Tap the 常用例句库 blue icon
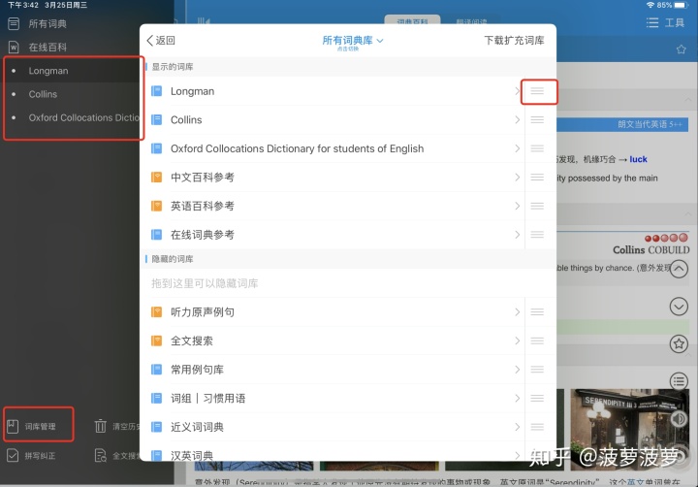The width and height of the screenshot is (698, 487). pyautogui.click(x=157, y=370)
